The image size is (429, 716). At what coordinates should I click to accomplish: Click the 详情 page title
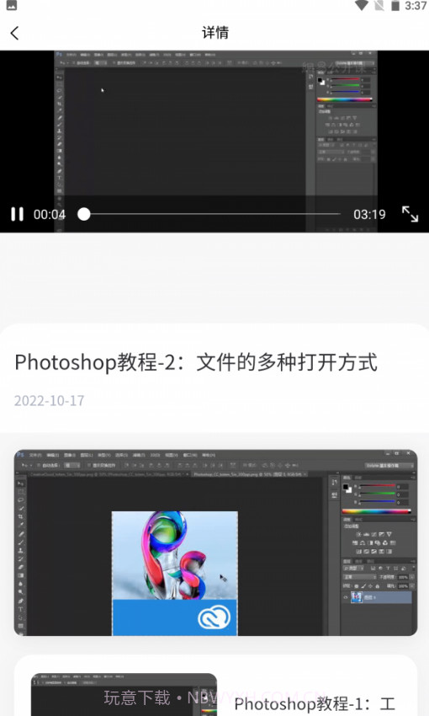(215, 33)
